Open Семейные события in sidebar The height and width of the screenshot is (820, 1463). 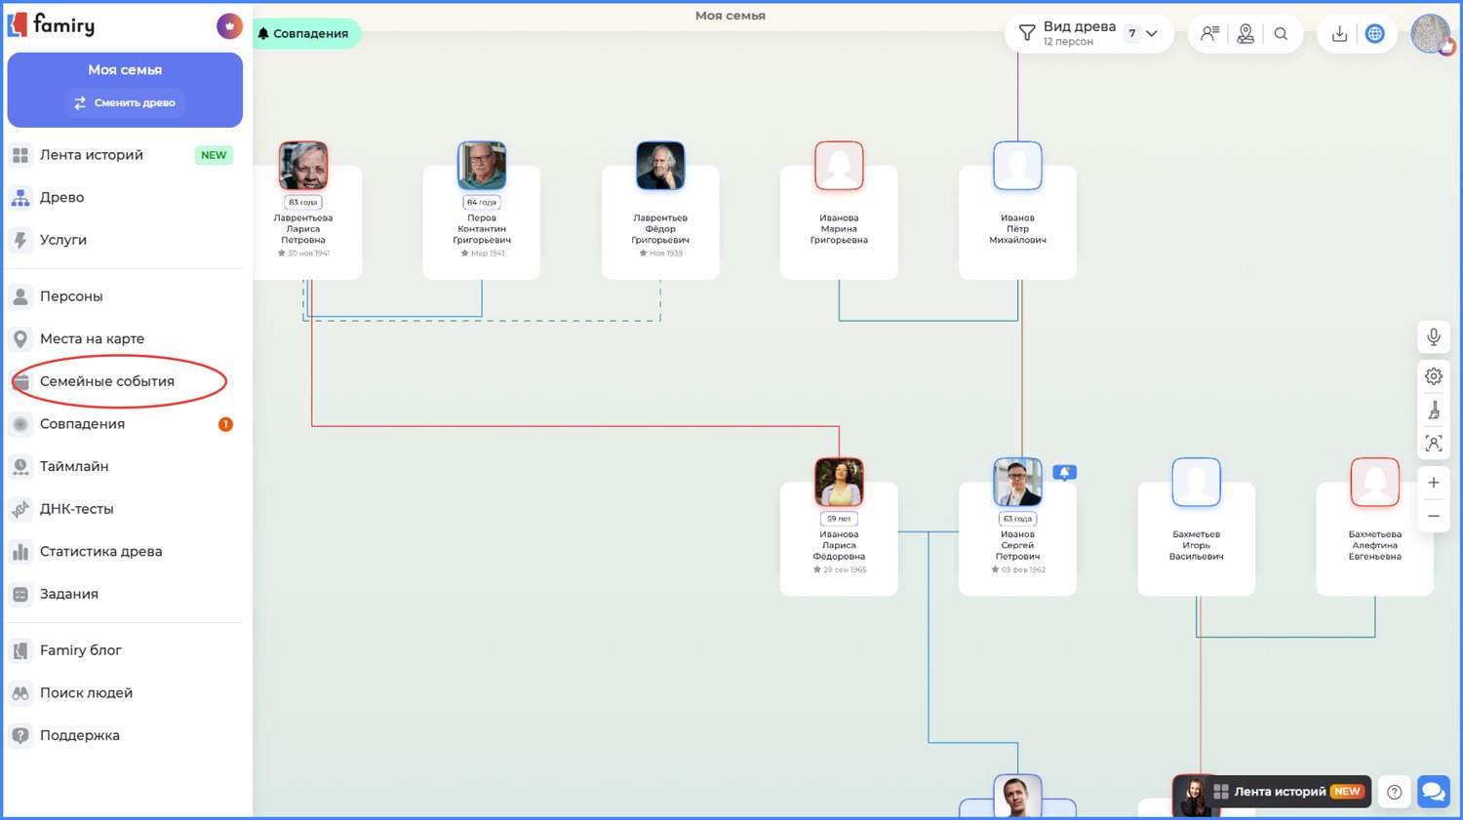107,381
